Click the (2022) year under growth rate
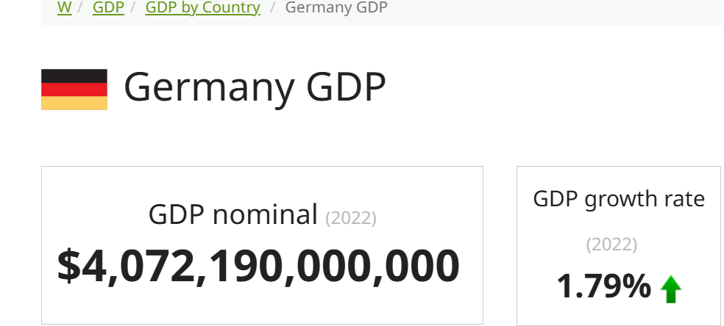Screen dimensions: 724x326 (x=612, y=244)
